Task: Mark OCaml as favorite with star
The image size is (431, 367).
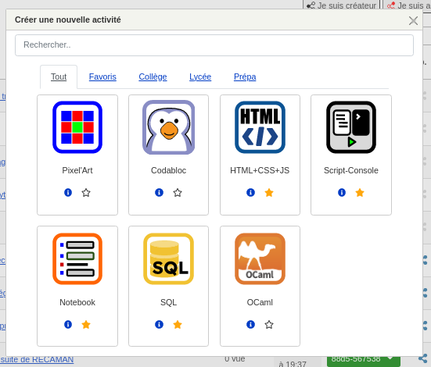Action: (269, 325)
